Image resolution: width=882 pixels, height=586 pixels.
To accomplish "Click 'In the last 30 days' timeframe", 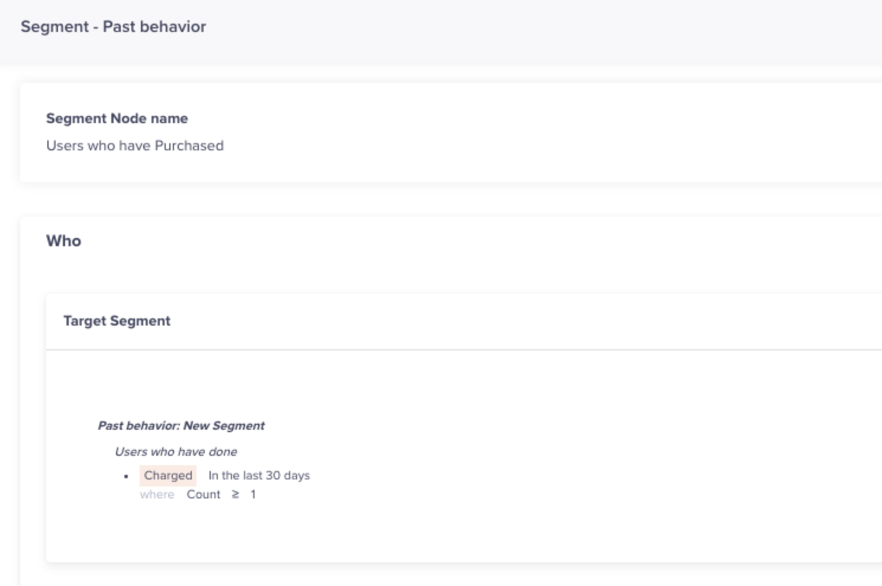I will [259, 475].
